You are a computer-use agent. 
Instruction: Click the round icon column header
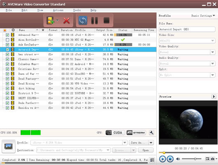pyautogui.click(x=13, y=30)
